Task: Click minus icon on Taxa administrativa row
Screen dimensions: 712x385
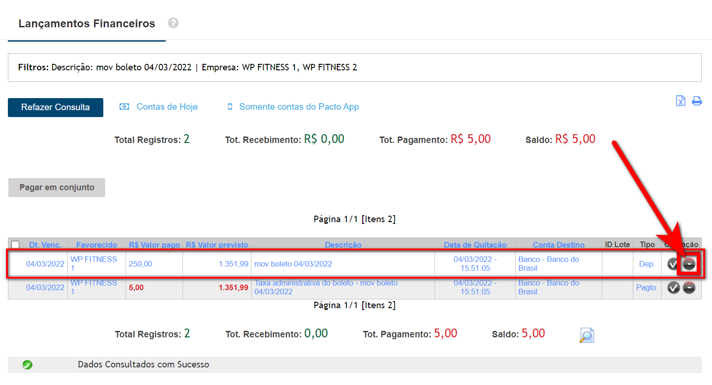Action: tap(689, 288)
